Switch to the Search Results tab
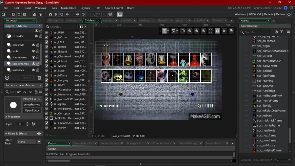The width and height of the screenshot is (295, 166). coord(83,143)
